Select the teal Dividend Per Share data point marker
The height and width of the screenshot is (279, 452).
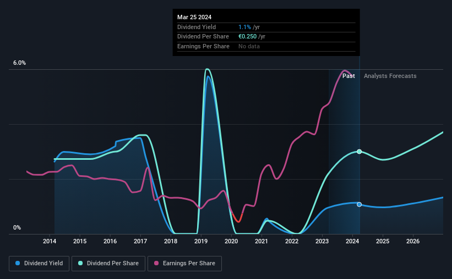tap(359, 152)
